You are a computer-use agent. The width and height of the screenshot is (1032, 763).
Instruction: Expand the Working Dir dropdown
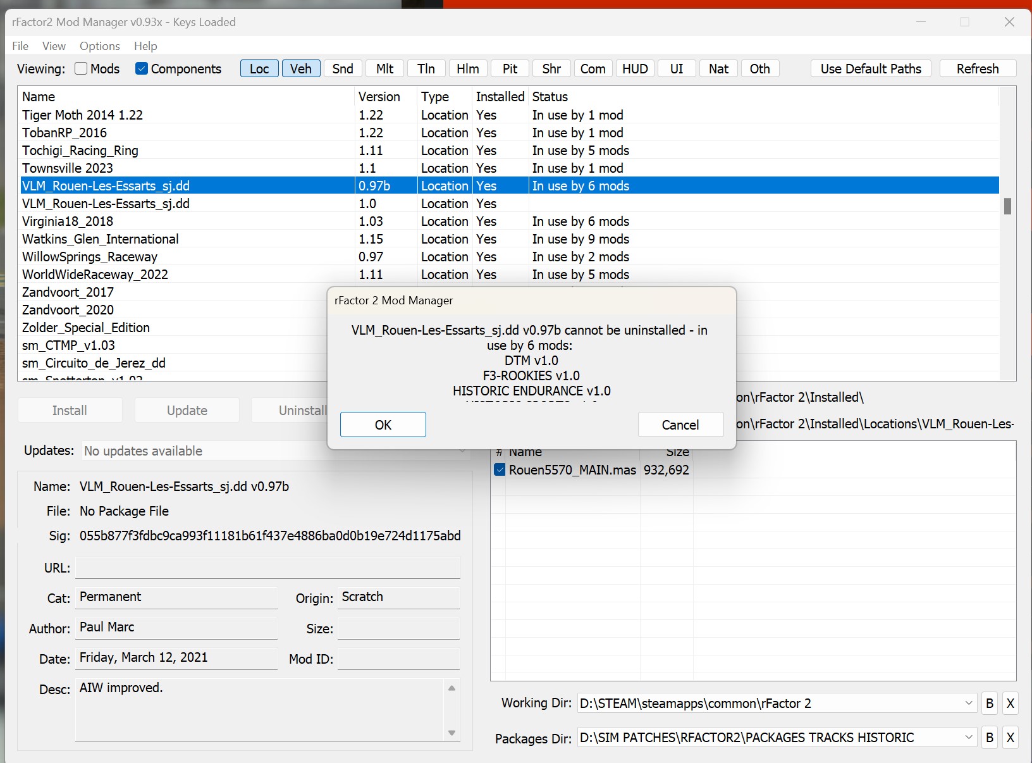click(x=968, y=703)
